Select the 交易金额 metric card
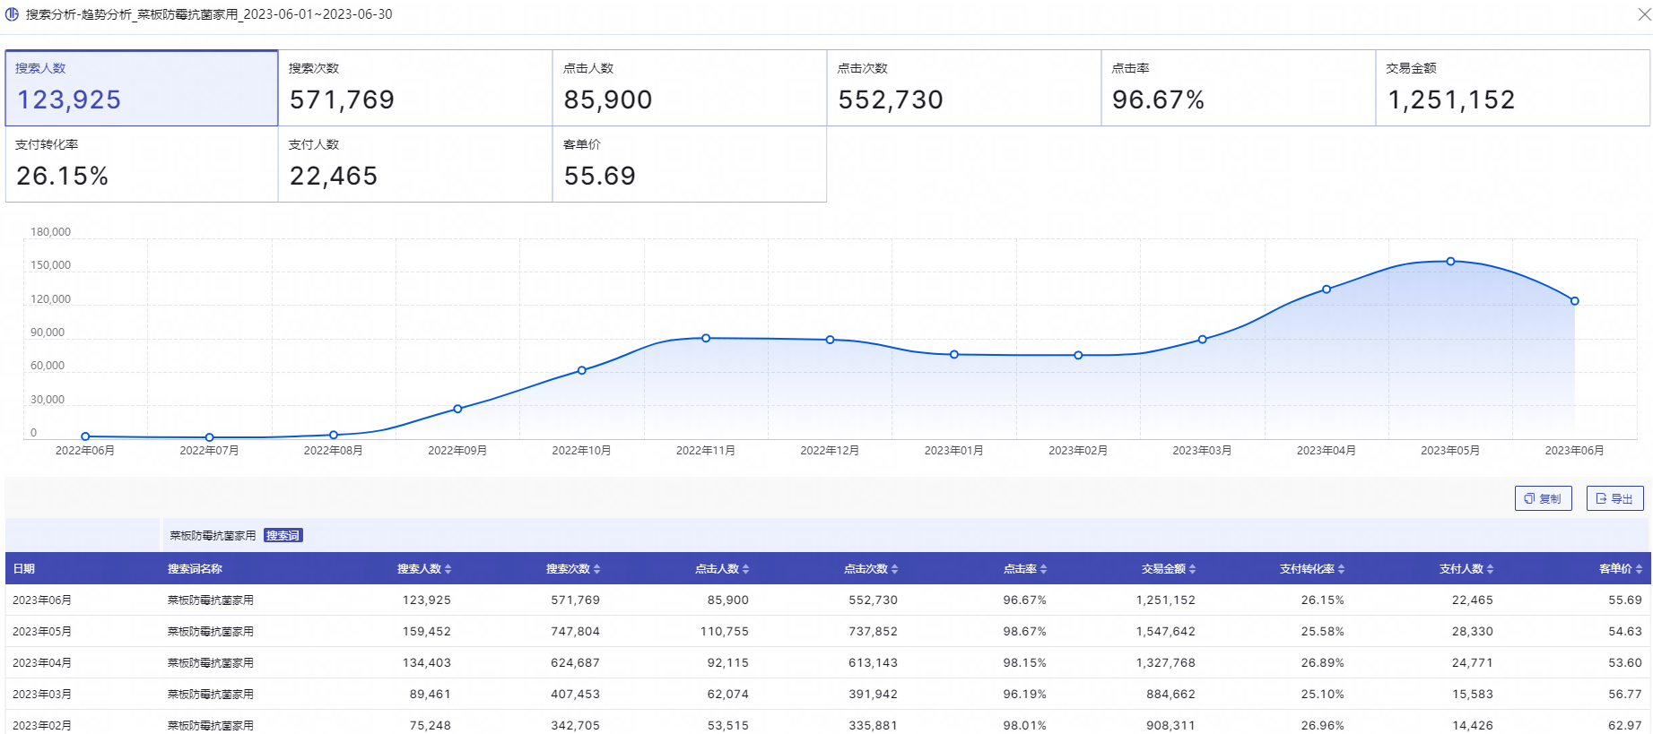Viewport: 1653px width, 734px height. [x=1512, y=88]
